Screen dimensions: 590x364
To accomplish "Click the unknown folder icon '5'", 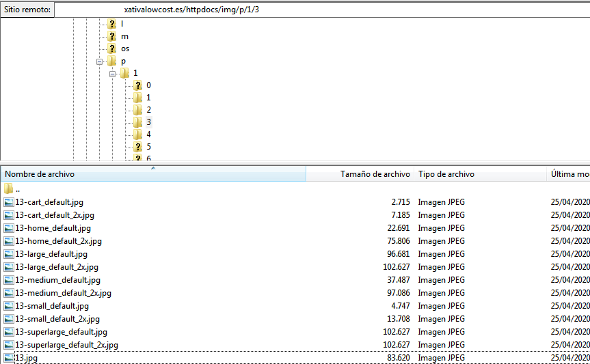I will [137, 147].
